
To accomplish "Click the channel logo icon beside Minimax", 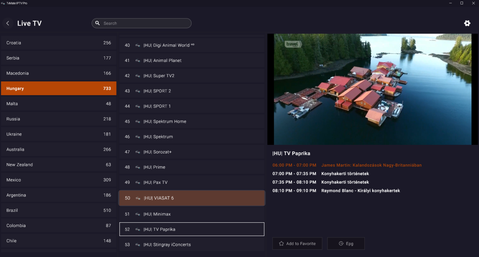I will (x=138, y=214).
